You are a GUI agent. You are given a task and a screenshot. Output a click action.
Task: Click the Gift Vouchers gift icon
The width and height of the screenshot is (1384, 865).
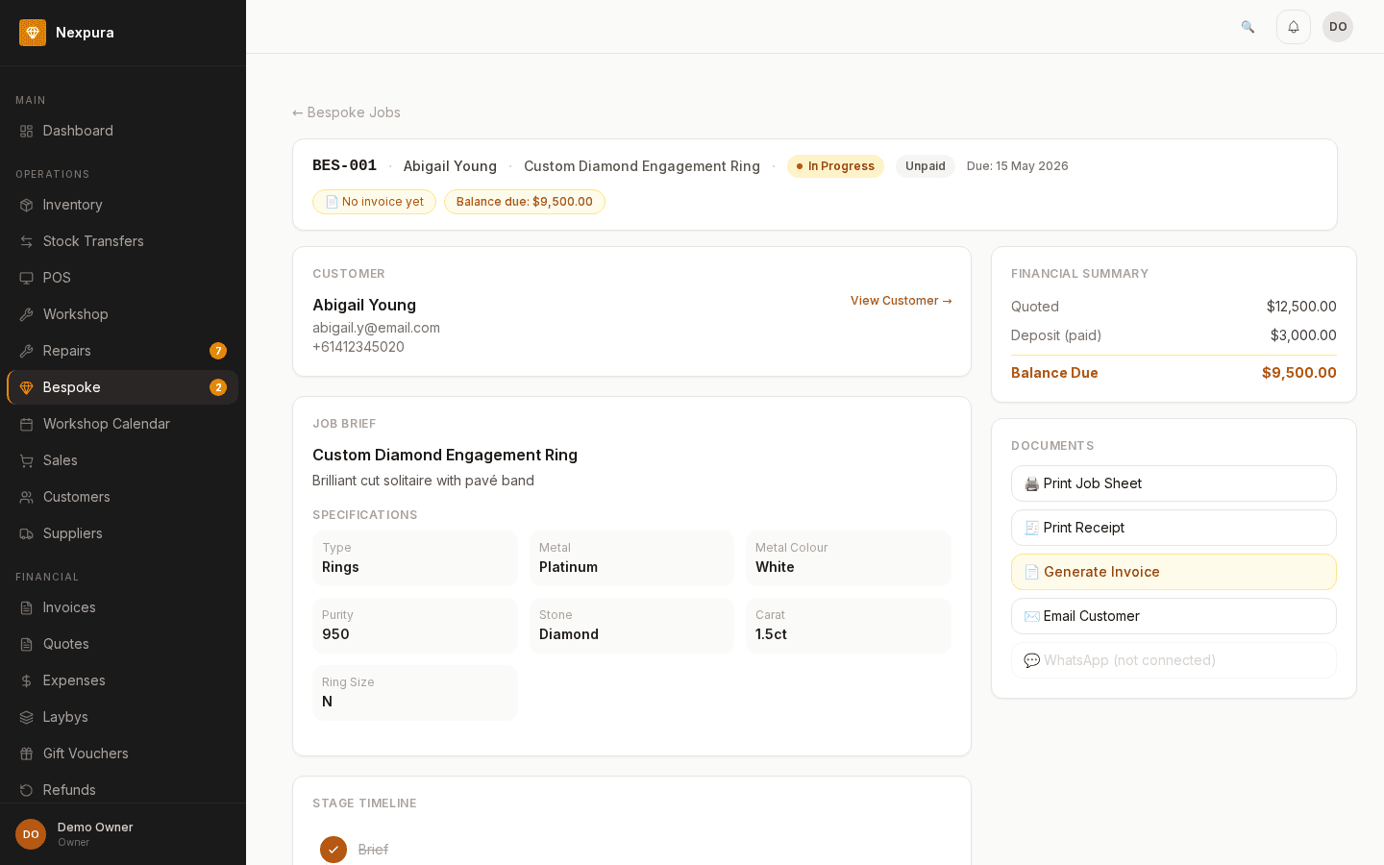(x=27, y=754)
